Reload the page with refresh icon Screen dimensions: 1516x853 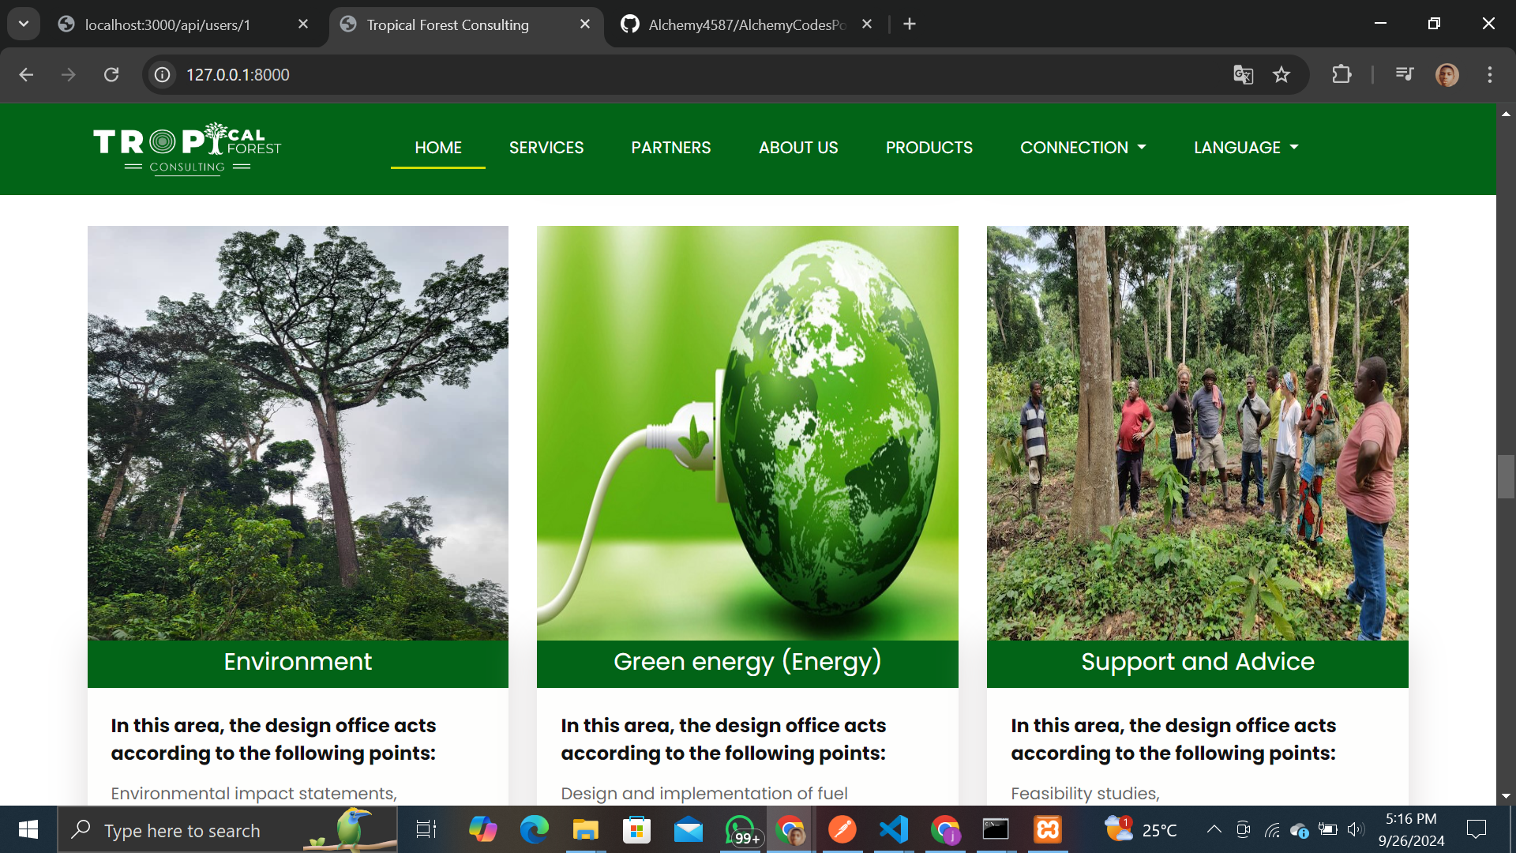[111, 74]
